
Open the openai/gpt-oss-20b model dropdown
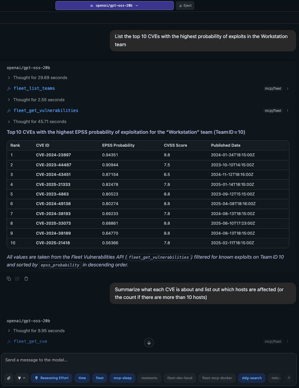point(114,6)
